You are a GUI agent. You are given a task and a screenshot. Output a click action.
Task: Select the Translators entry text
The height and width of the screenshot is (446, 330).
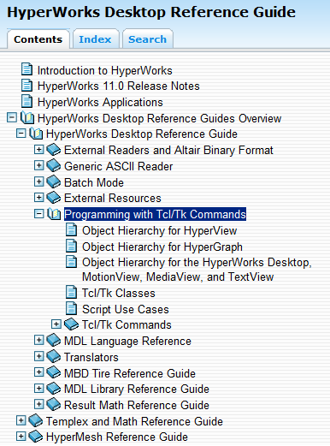(91, 357)
